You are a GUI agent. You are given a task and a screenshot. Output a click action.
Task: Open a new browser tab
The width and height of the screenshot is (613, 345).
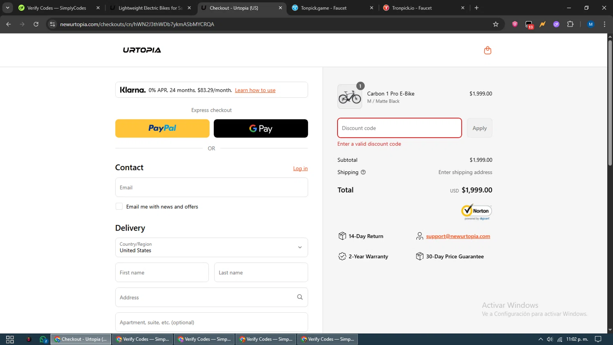click(477, 8)
